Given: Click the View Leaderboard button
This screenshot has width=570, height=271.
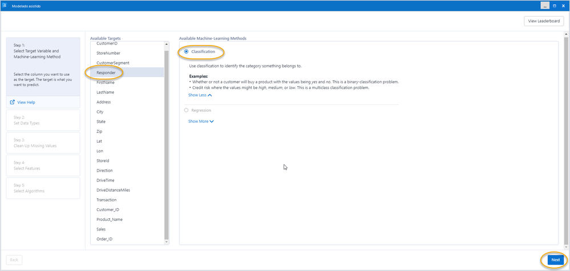Looking at the screenshot, I should pos(544,21).
